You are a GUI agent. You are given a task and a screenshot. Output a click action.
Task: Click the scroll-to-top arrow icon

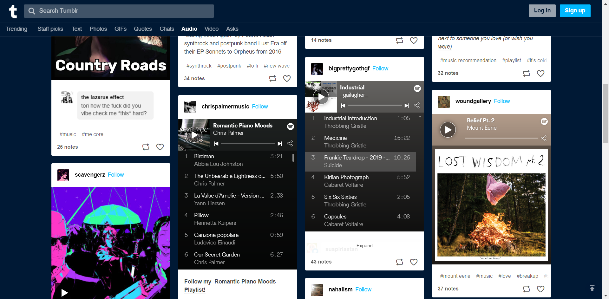tap(592, 288)
